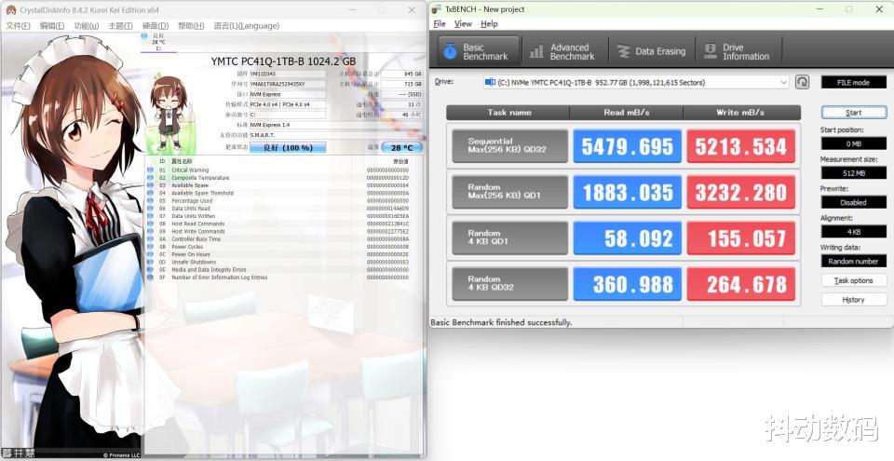Click the 5479.695 sequential read result
Screen dimensions: 894x461
[627, 146]
